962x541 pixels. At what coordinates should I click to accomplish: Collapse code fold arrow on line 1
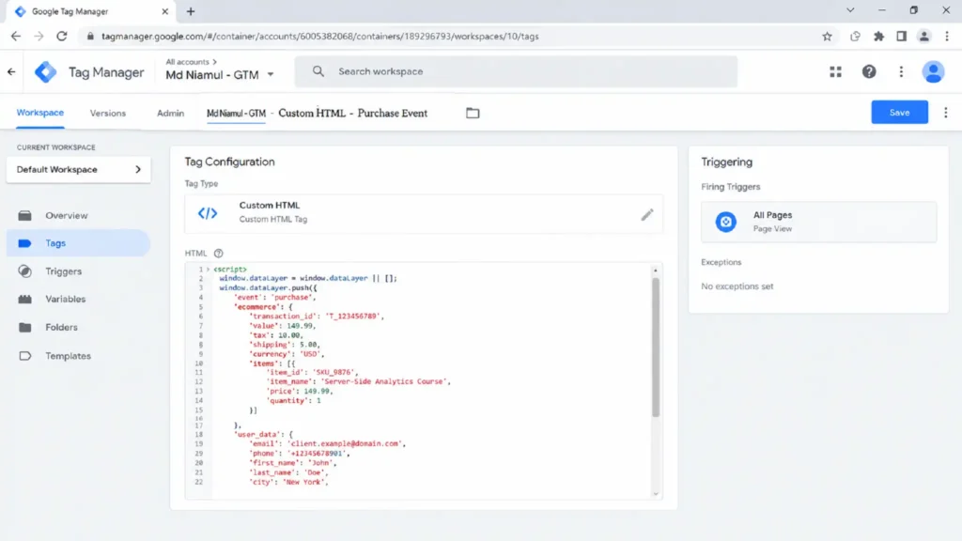[208, 270]
